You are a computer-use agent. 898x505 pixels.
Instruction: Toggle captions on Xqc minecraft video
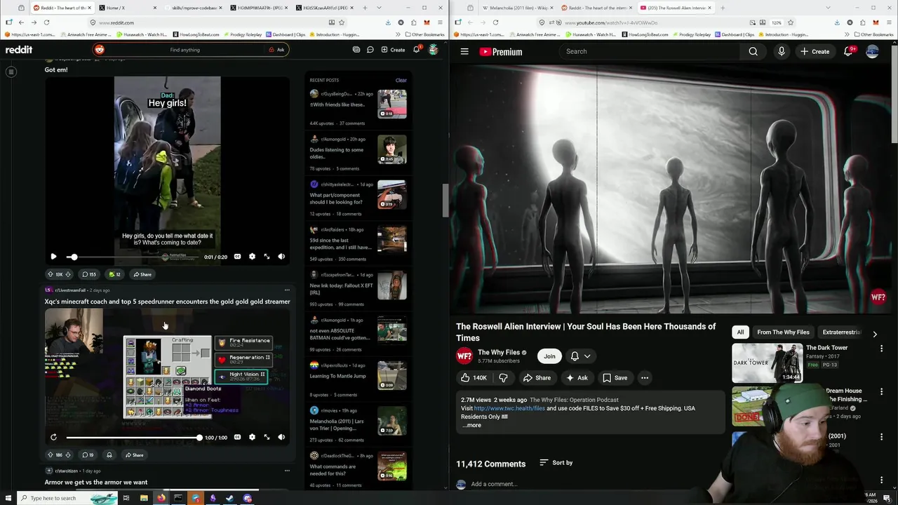tap(237, 438)
